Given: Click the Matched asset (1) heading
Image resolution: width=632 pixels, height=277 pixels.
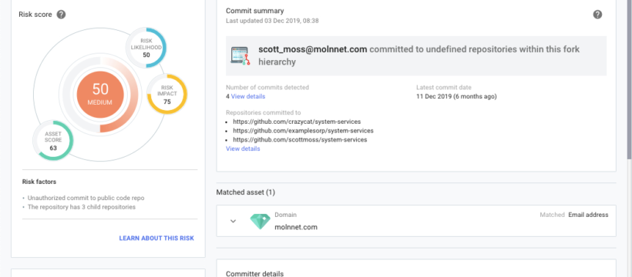Looking at the screenshot, I should point(245,192).
